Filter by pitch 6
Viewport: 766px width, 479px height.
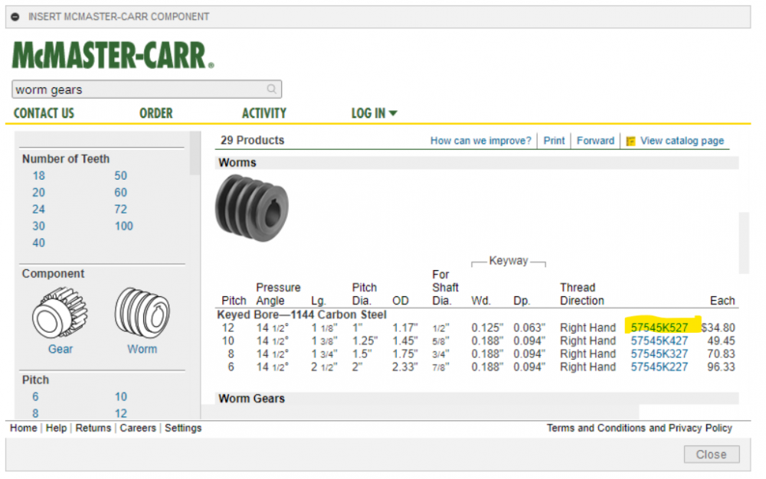(35, 397)
